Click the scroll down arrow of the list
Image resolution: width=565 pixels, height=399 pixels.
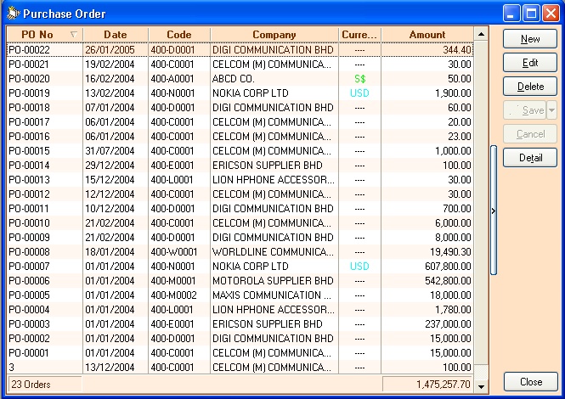pyautogui.click(x=481, y=387)
